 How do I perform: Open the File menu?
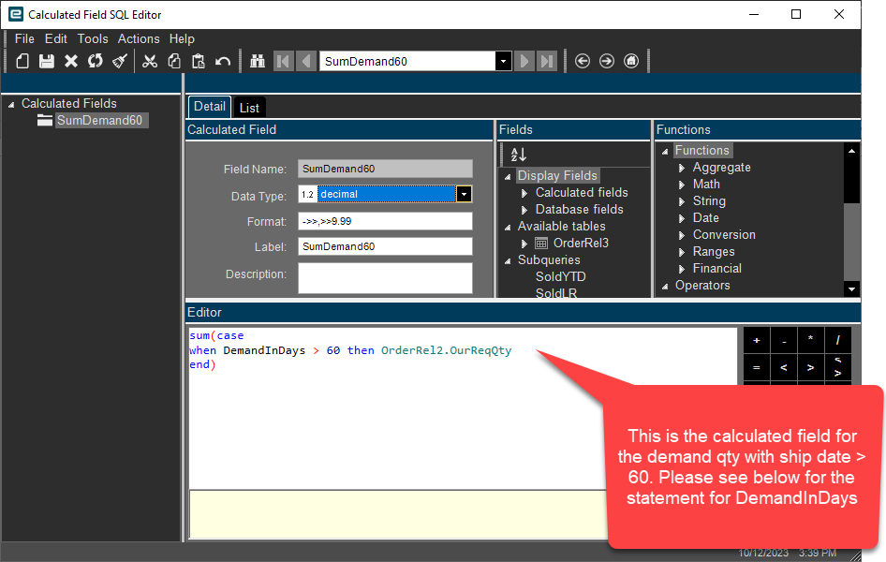24,38
